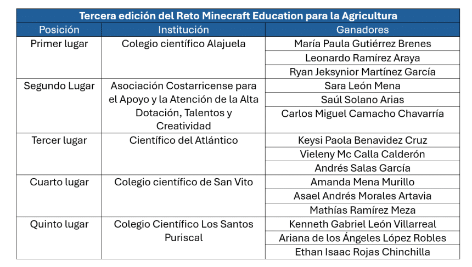Select the Ganadores column header

coord(362,30)
